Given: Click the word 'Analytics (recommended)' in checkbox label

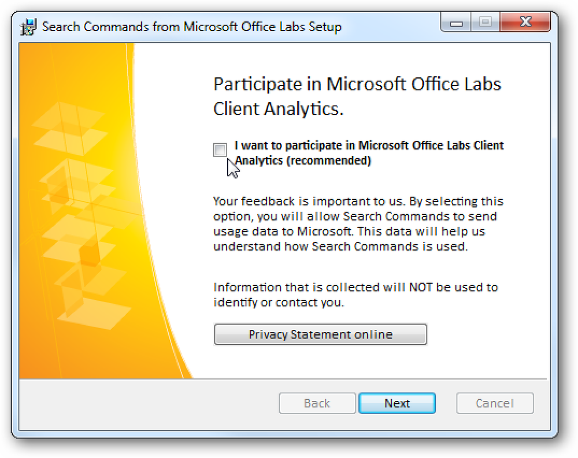Looking at the screenshot, I should (303, 161).
